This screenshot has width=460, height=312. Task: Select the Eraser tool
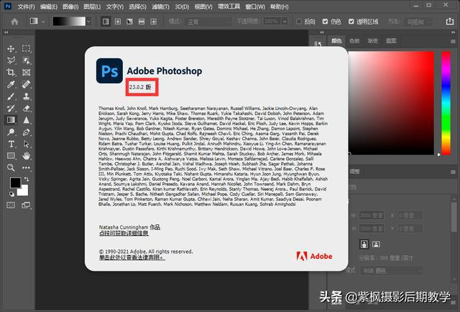(26, 109)
